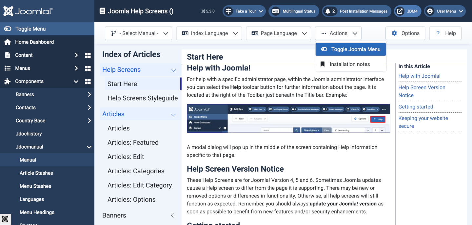This screenshot has height=225, width=472.
Task: Open the User Menu dropdown
Action: [445, 11]
